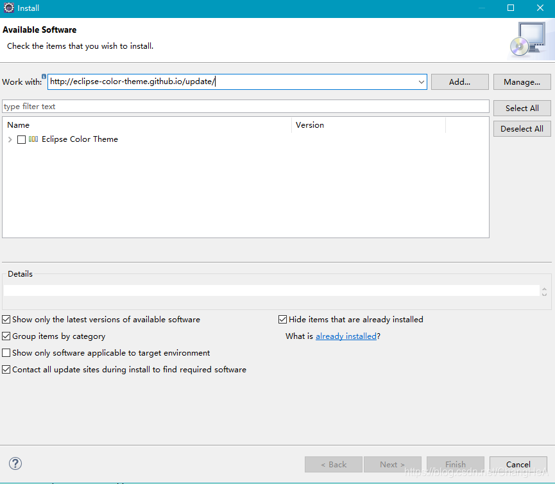This screenshot has width=555, height=484.
Task: Toggle Group items by category checkbox
Action: pos(6,336)
